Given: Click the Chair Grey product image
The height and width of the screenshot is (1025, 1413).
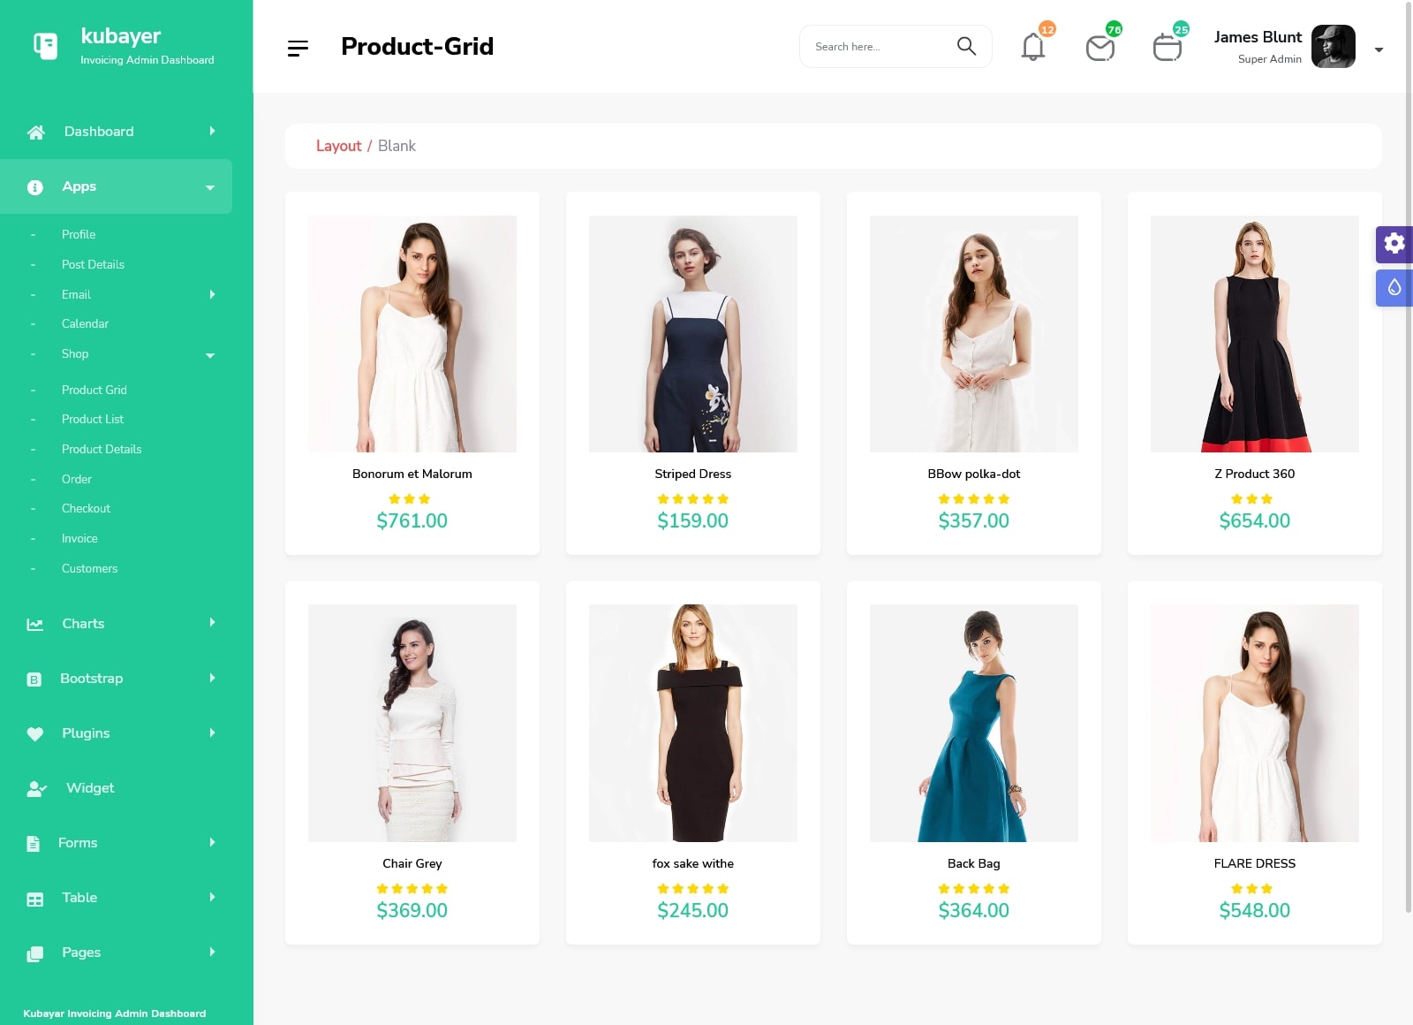Looking at the screenshot, I should 412,723.
